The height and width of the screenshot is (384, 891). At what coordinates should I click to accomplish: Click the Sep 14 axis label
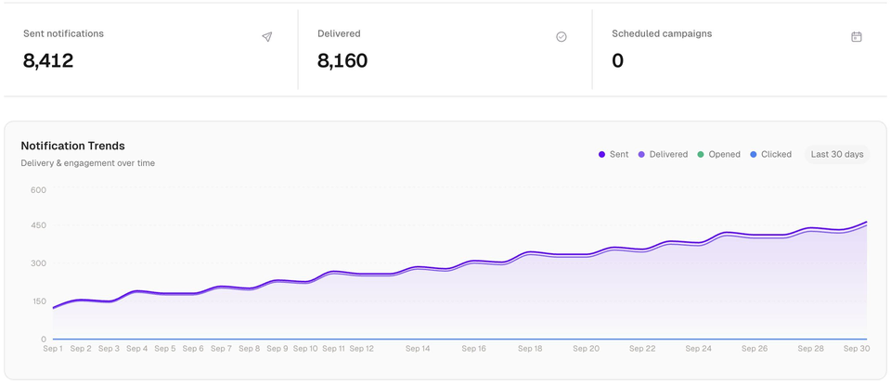point(418,349)
